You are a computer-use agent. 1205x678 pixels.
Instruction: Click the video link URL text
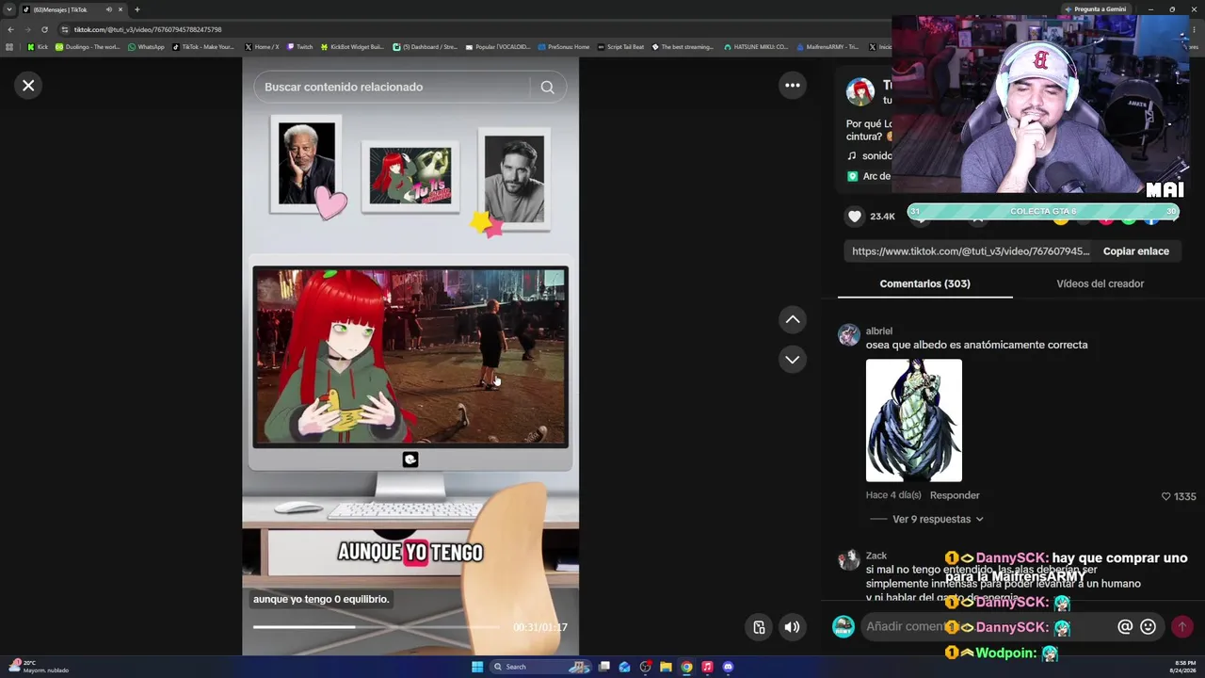tap(971, 251)
